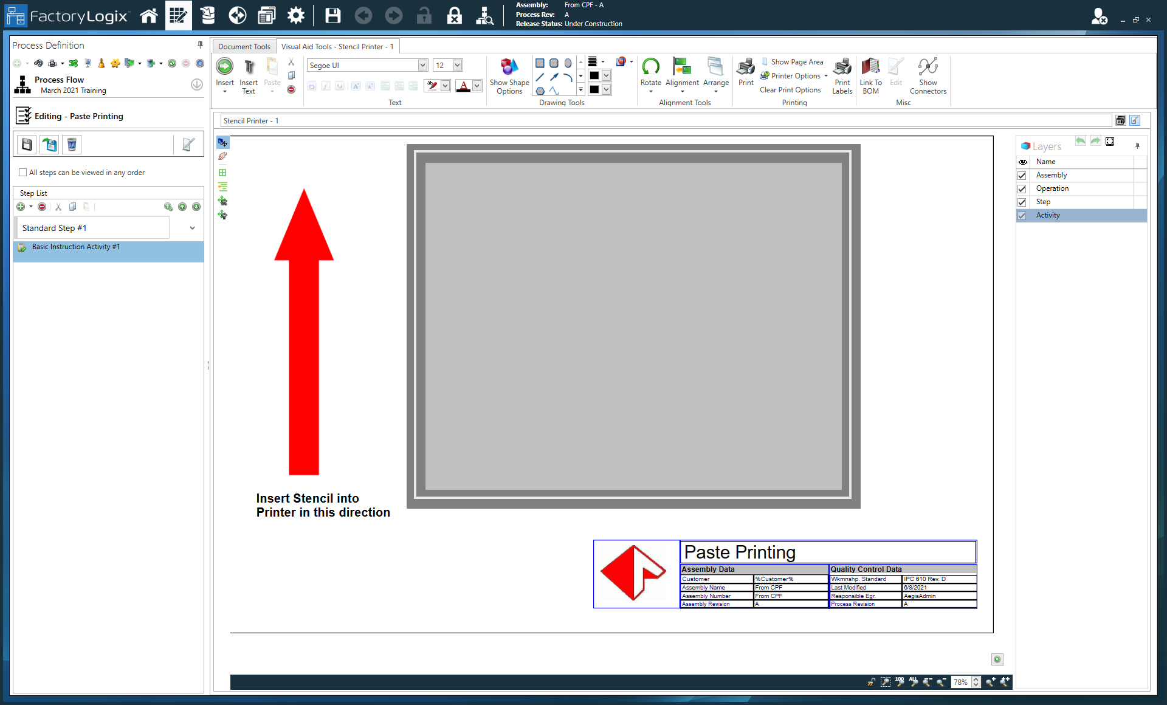The image size is (1167, 705).
Task: Click Show Page Area option
Action: coord(797,62)
